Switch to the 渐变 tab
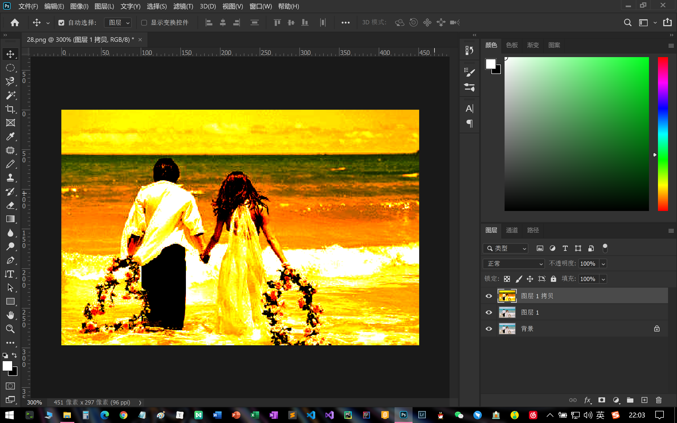The width and height of the screenshot is (677, 423). coord(533,45)
